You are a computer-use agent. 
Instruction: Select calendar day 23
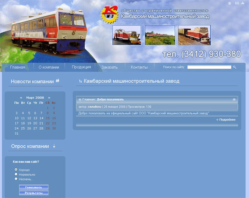coord(54,123)
